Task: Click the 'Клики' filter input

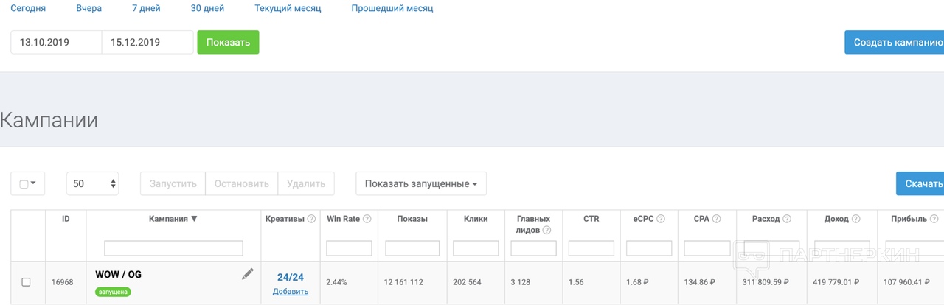Action: point(476,248)
